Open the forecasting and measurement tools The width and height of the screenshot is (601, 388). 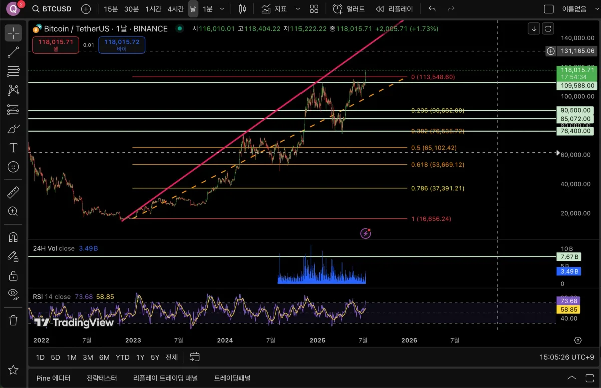[x=13, y=109]
